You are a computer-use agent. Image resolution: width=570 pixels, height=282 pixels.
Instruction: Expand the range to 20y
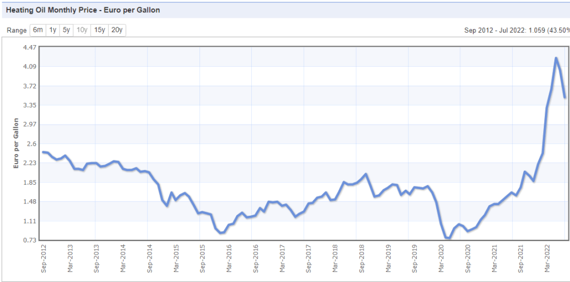tap(117, 30)
